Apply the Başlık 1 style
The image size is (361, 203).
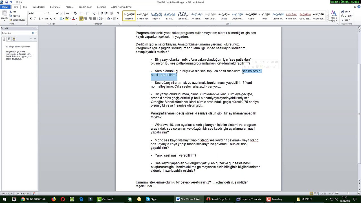[x=156, y=16]
